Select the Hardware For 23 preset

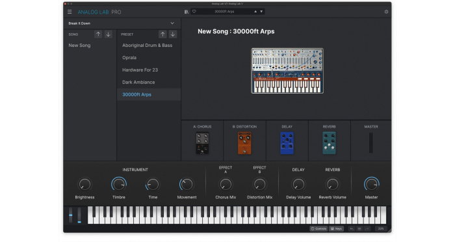coord(140,70)
